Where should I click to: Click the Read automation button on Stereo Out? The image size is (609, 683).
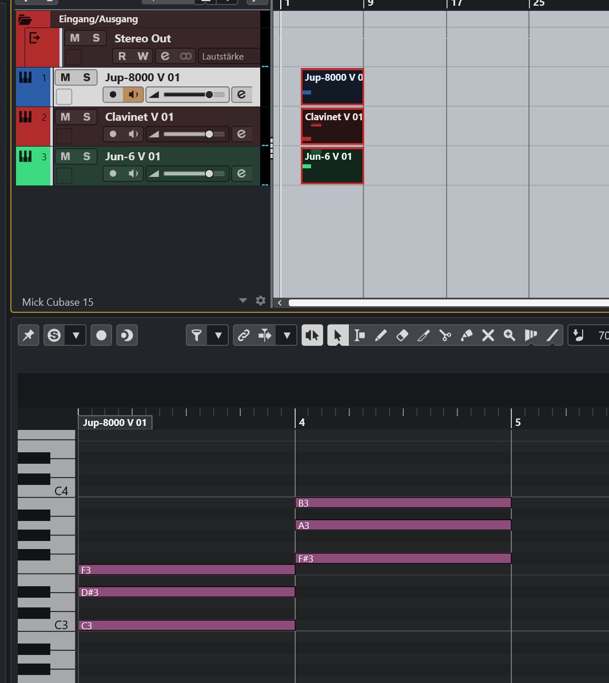tap(122, 56)
